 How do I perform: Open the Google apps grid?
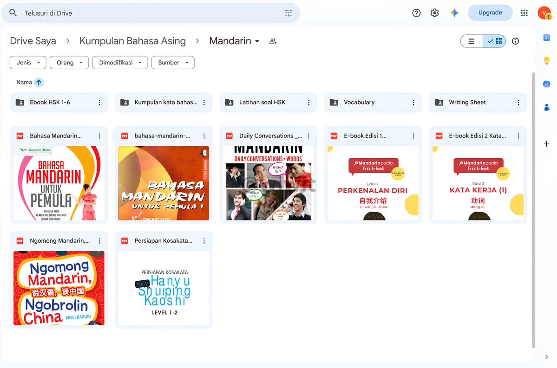coord(524,13)
